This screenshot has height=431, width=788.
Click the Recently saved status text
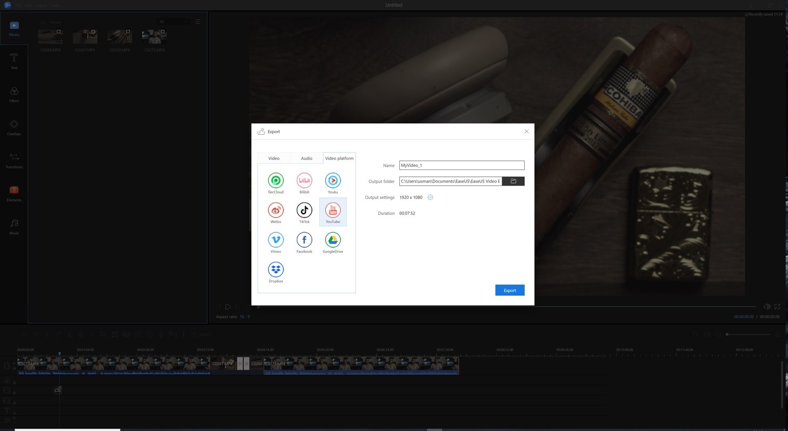(765, 14)
